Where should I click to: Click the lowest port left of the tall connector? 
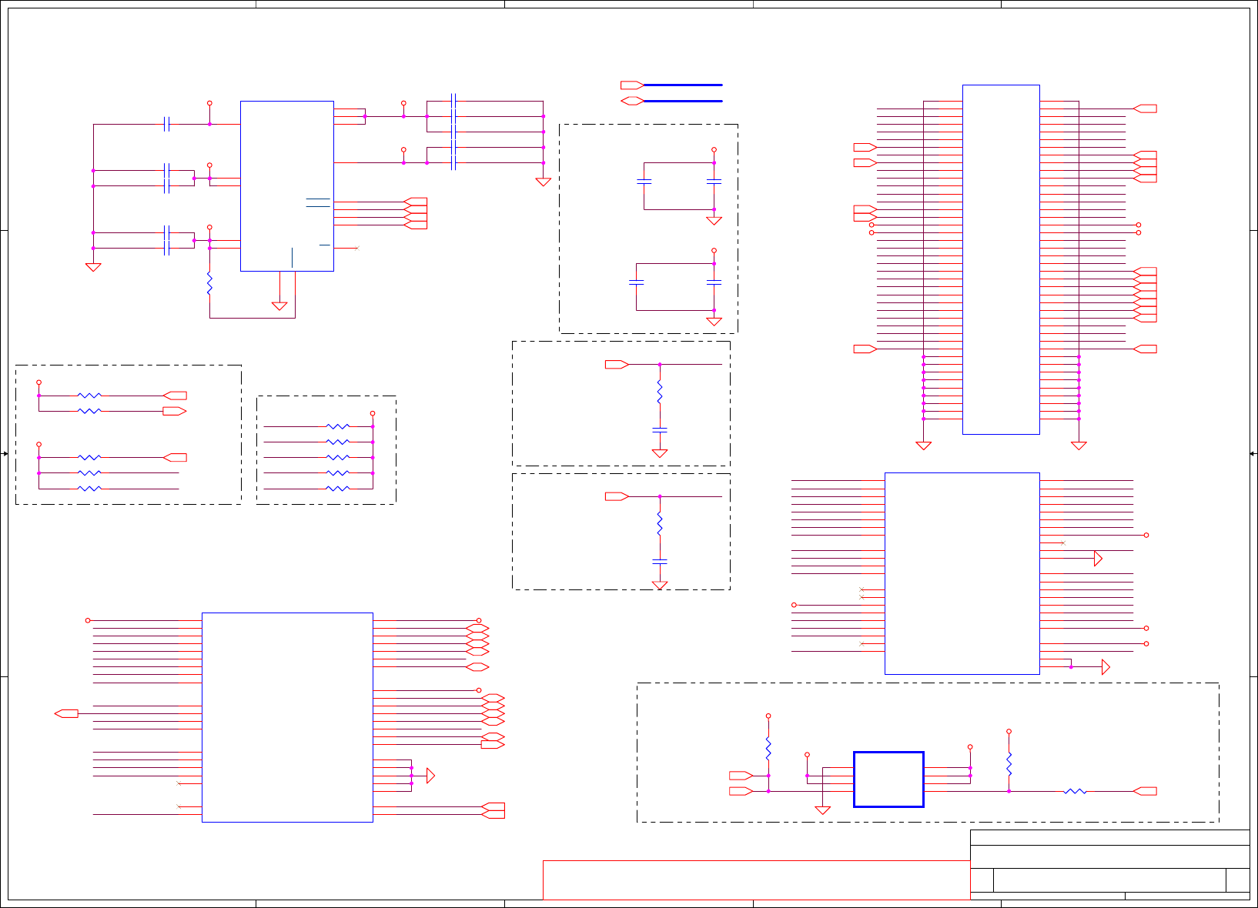865,349
